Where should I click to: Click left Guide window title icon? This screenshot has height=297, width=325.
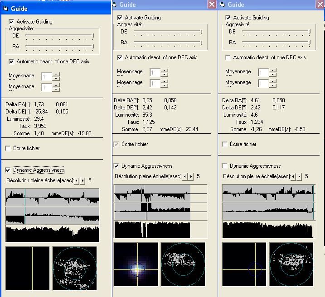tap(6, 9)
